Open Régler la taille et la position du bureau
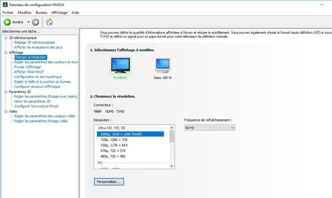Viewport: 332px width, 198px height. coord(42,82)
